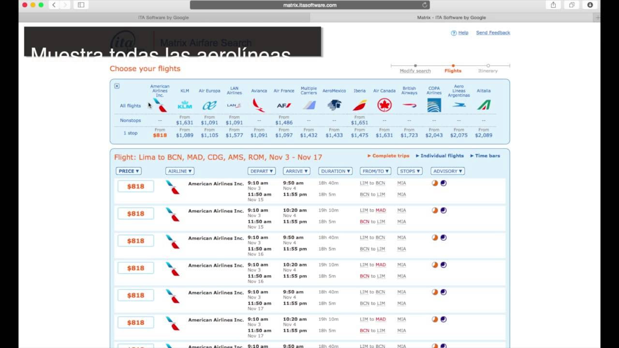The height and width of the screenshot is (348, 619).
Task: Select the first $818 price button
Action: click(135, 186)
